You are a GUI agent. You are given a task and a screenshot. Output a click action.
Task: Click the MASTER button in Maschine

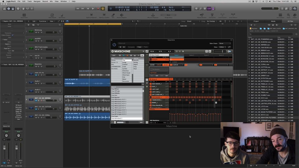(x=152, y=65)
